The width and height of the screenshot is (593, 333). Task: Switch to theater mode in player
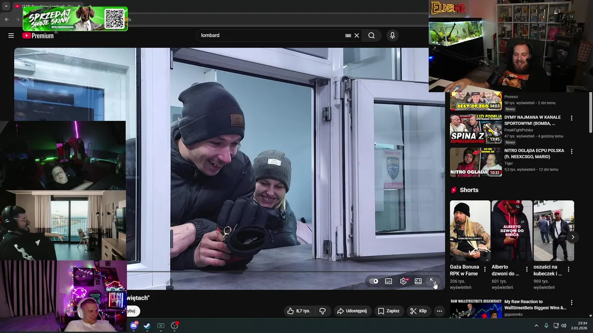(418, 281)
